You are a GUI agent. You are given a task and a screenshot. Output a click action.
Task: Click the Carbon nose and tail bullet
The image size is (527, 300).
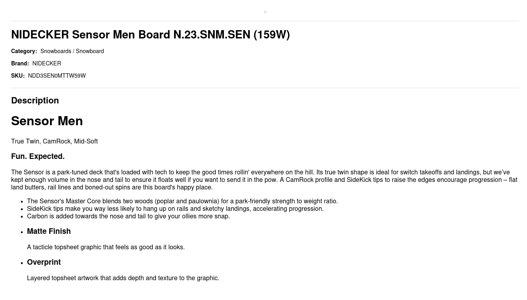click(x=128, y=216)
